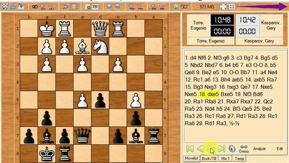Screen dimensions: 289x163
Task: Click Torre's 10:48 clock display
Action: pos(222,19)
